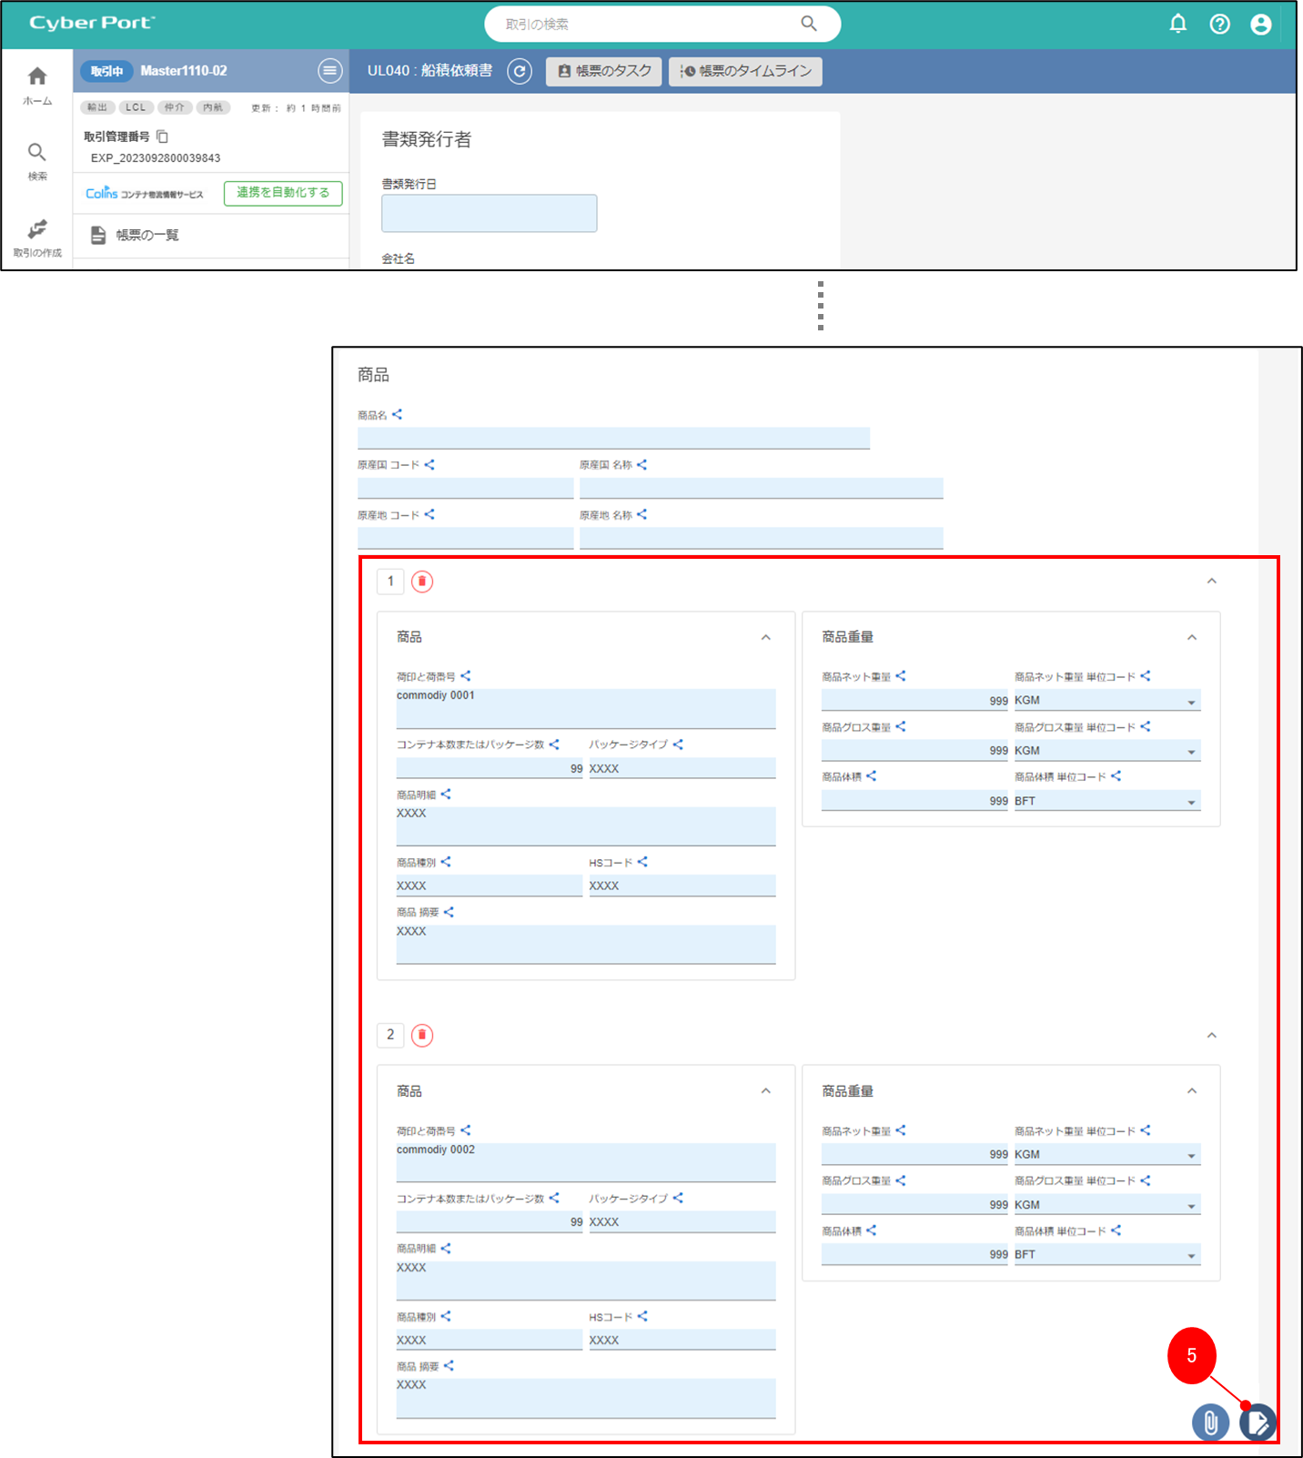Delete commodity item 2 with the trash icon
Screen dimensions: 1303x1458
(422, 1035)
